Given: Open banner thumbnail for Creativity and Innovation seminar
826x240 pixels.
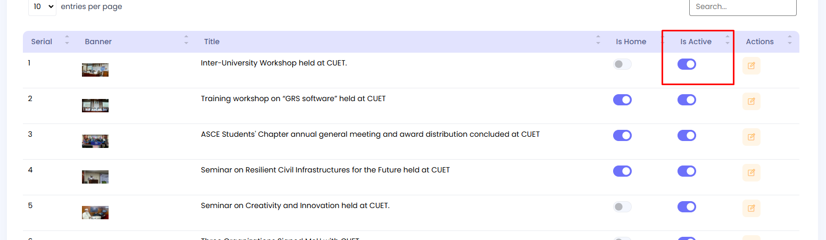Looking at the screenshot, I should click(x=95, y=212).
